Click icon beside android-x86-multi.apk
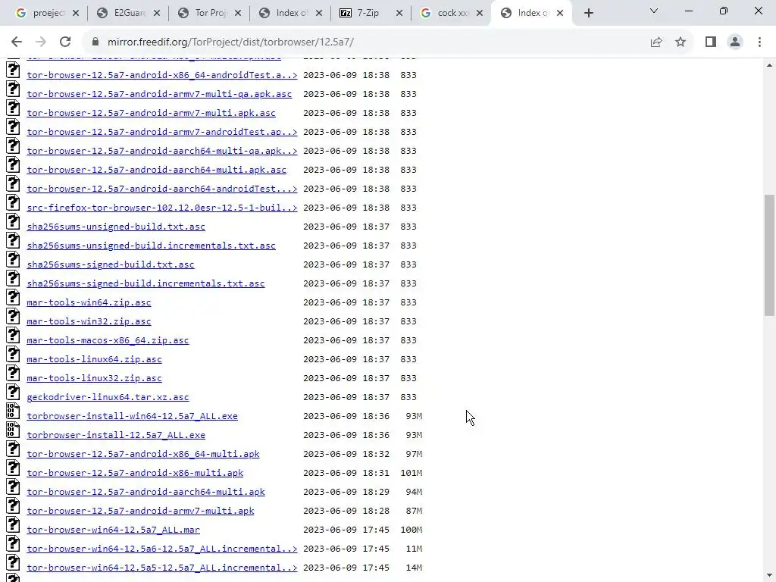 click(13, 468)
